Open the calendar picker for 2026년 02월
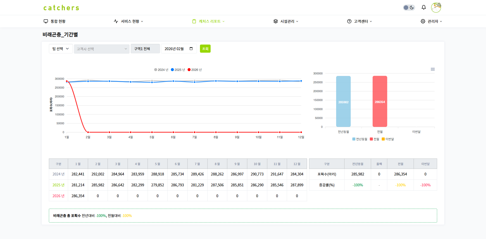Screen dimensions: 486x239 191,49
